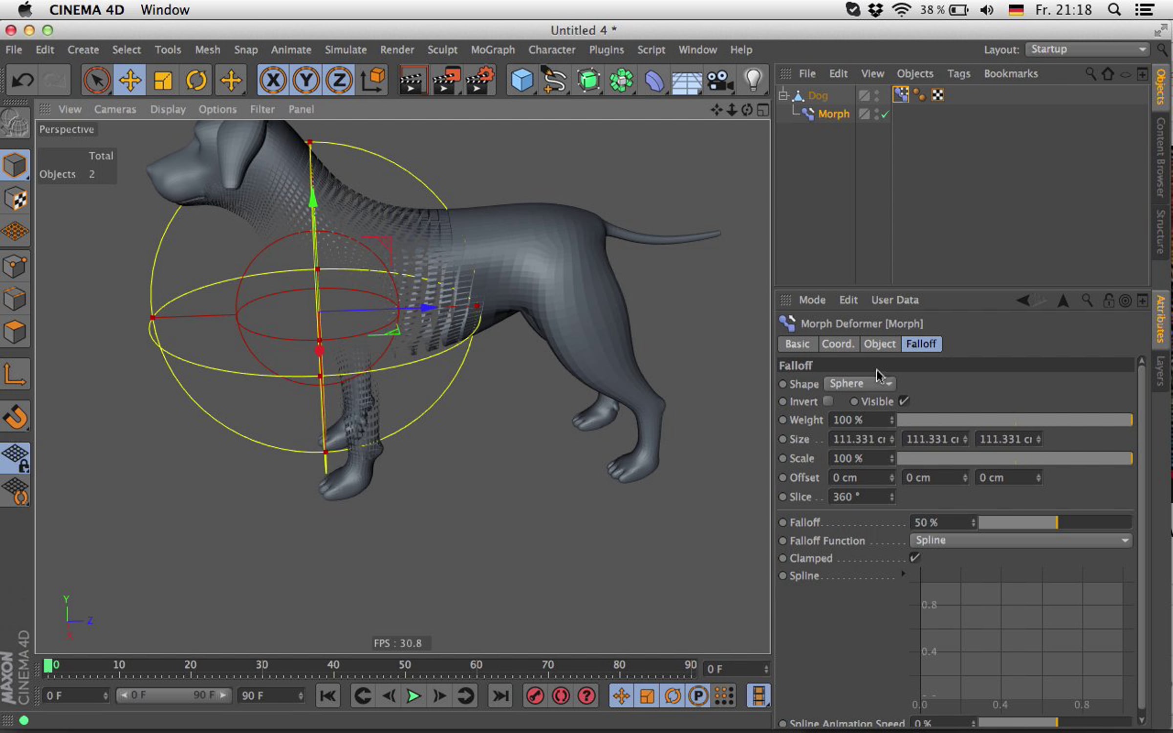1173x733 pixels.
Task: Switch to Points mode
Action: click(x=15, y=266)
